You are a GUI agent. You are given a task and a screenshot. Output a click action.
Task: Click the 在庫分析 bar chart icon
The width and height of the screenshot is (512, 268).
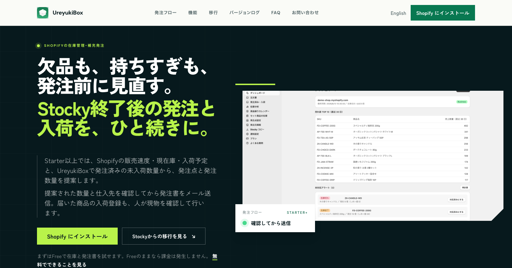click(x=247, y=107)
